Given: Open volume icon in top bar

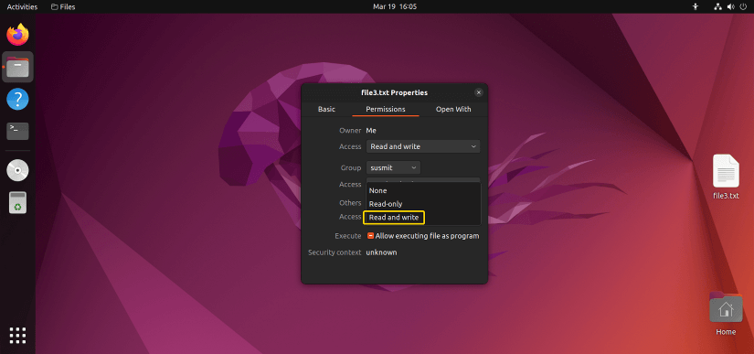Looking at the screenshot, I should pyautogui.click(x=730, y=6).
